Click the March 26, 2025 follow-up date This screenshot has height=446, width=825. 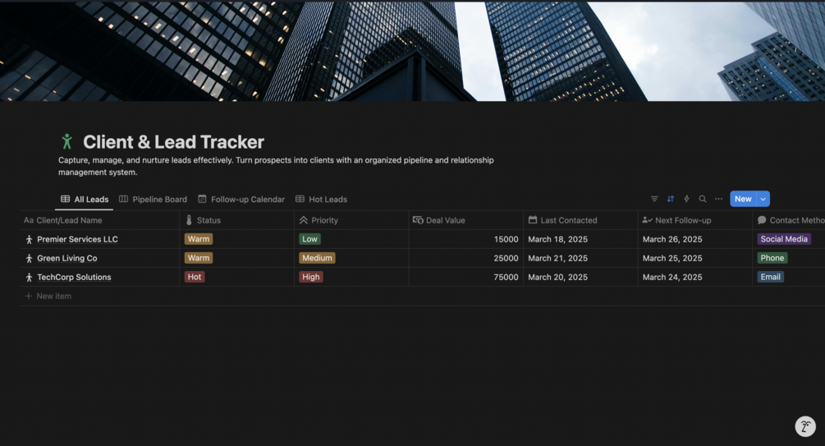click(672, 239)
